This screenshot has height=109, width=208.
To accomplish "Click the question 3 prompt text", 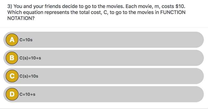I will tap(97, 12).
